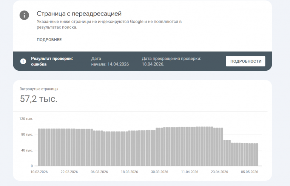
Task: Click the validation end date '18.04.2026.'
Action: point(153,64)
